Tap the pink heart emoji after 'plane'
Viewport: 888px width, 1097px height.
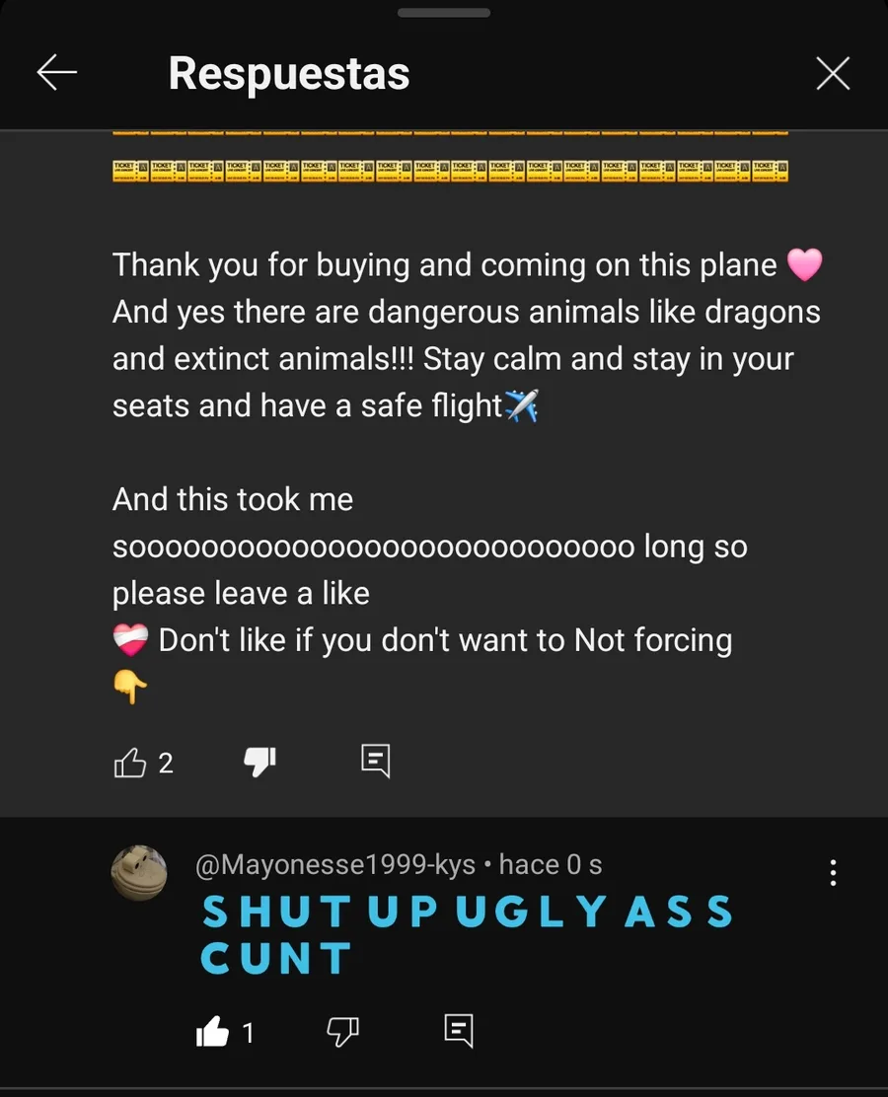(805, 265)
